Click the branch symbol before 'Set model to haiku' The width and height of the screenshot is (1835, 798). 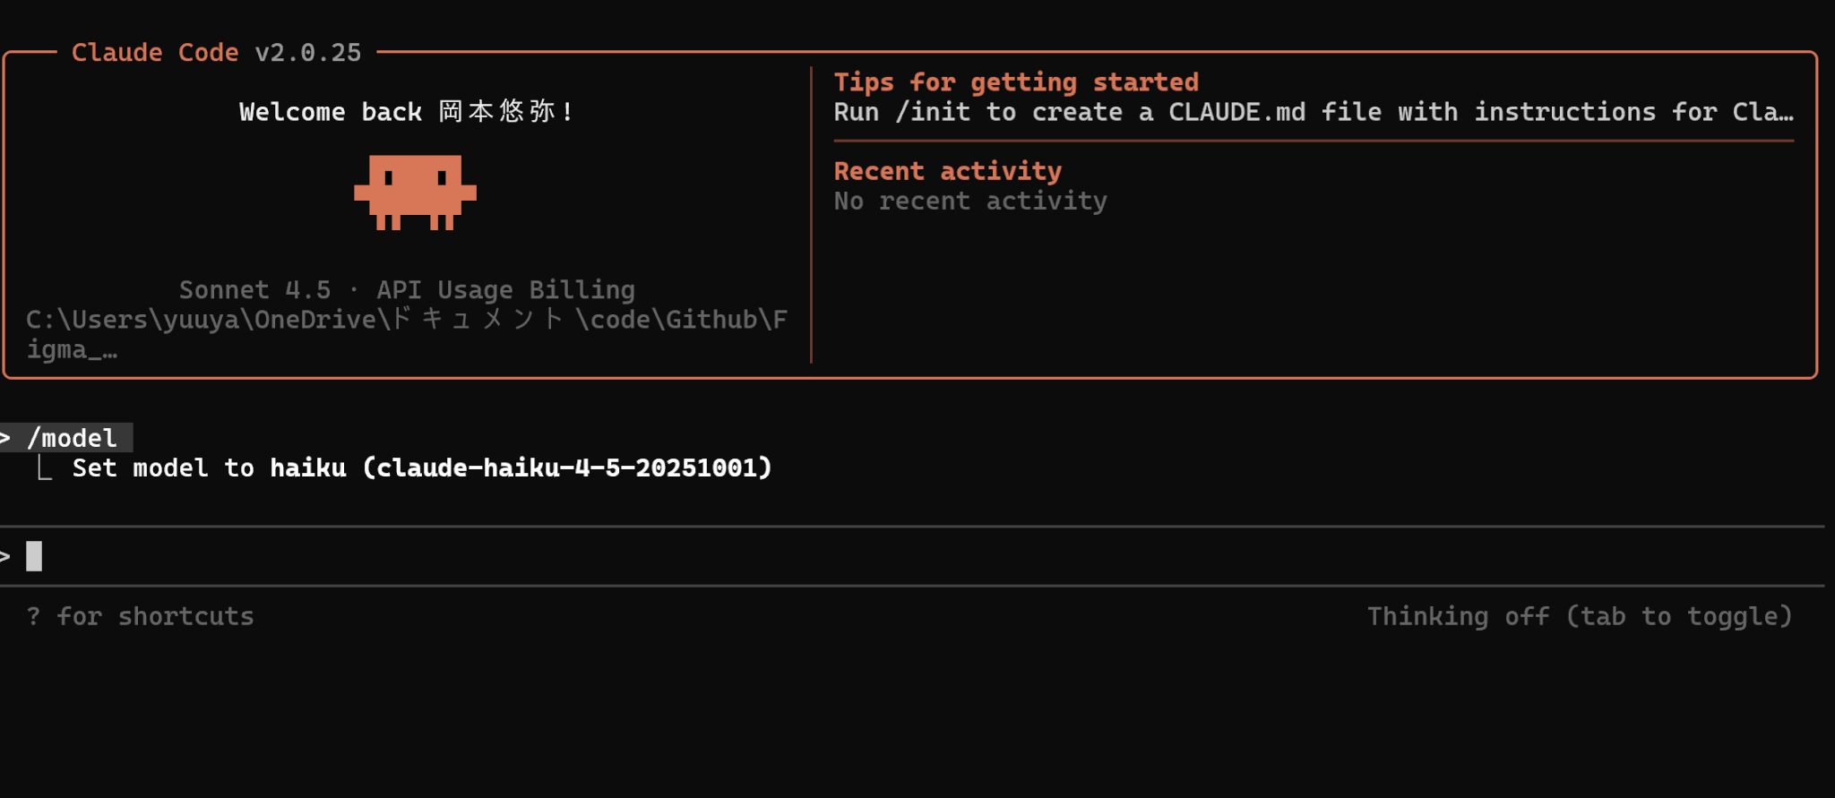[x=44, y=468]
